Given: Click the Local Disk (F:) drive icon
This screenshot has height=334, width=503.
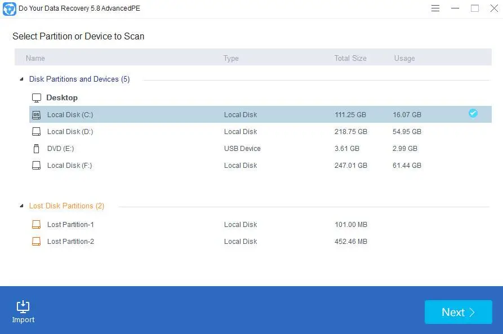Looking at the screenshot, I should pyautogui.click(x=36, y=166).
